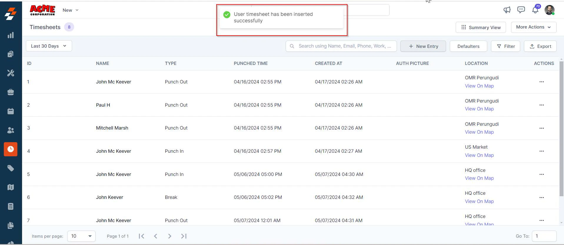The image size is (564, 245).
Task: Expand the New dropdown in header
Action: (71, 10)
